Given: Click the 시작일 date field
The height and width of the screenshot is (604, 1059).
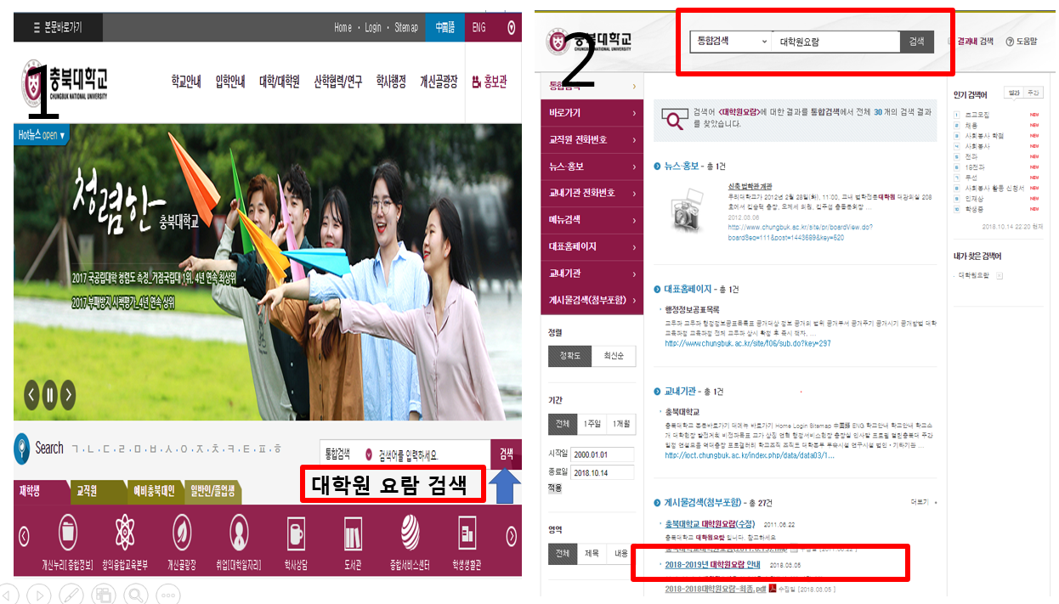Looking at the screenshot, I should click(x=604, y=454).
